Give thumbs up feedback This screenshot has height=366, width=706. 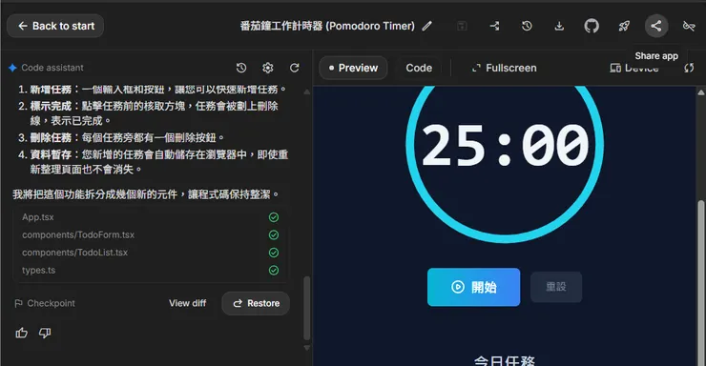pyautogui.click(x=22, y=333)
